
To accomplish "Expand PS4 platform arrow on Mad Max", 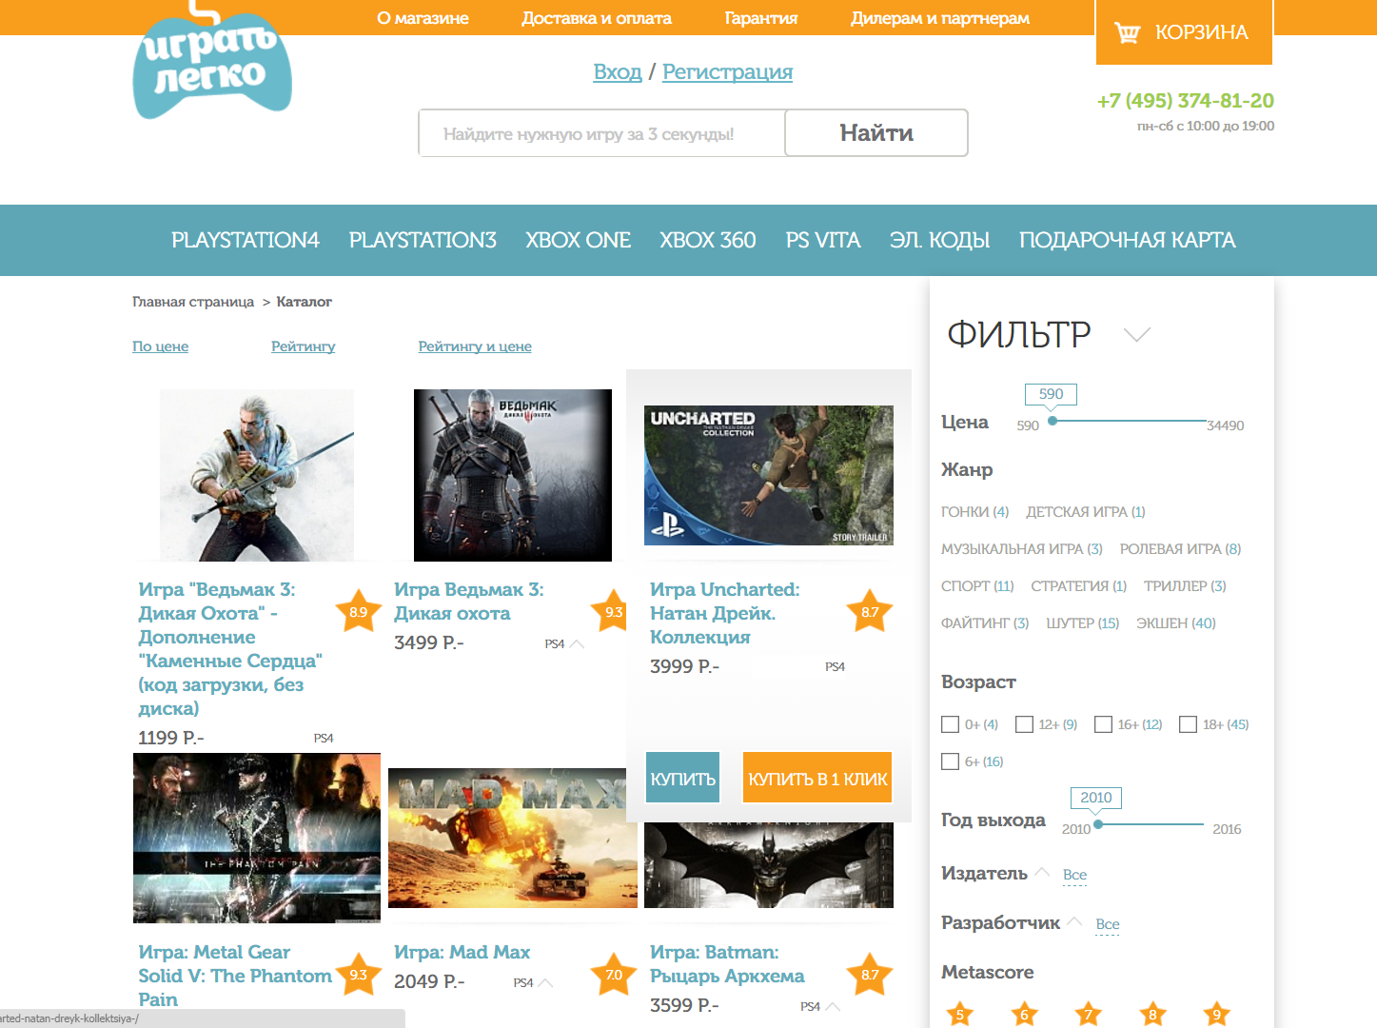I will point(545,983).
